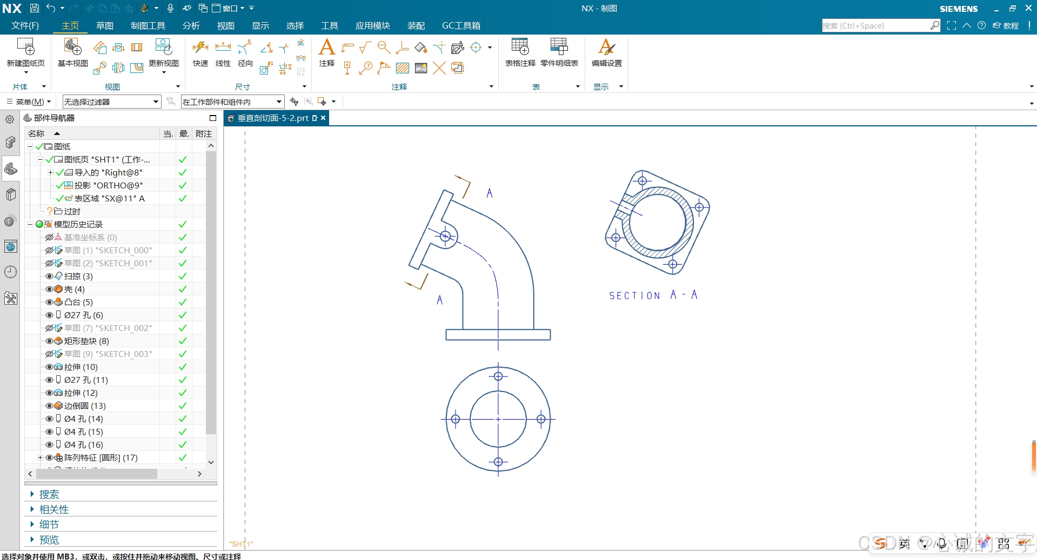
Task: Expand the 导入的 "Right@8" tree node
Action: [50, 173]
